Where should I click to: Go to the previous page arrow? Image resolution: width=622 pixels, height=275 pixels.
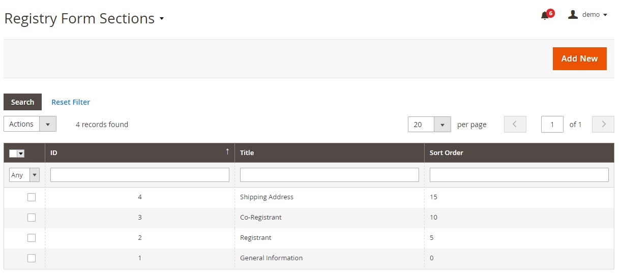click(x=515, y=125)
